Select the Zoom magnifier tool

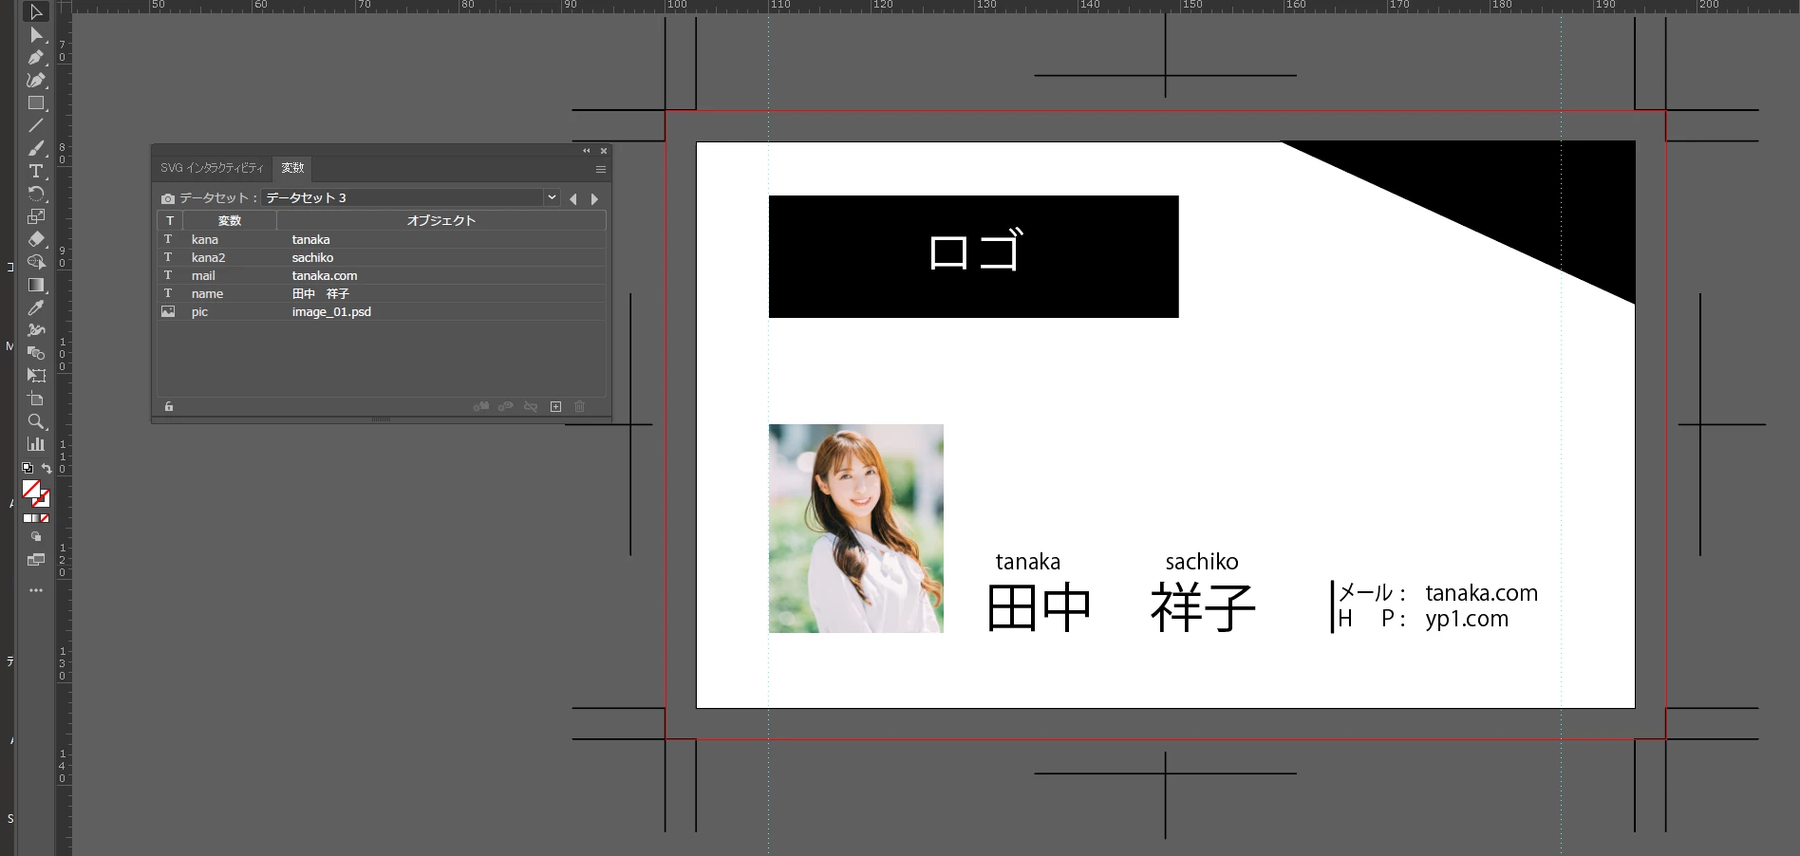(x=36, y=421)
